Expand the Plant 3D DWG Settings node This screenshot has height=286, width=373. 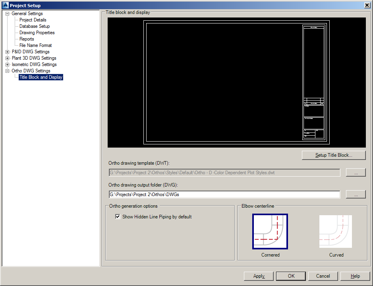tap(8, 58)
